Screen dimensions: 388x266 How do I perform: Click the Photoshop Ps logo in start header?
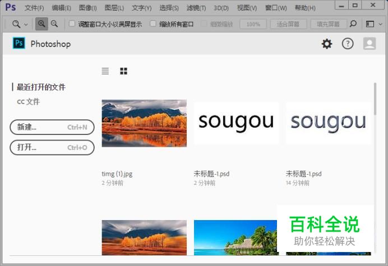[x=19, y=43]
